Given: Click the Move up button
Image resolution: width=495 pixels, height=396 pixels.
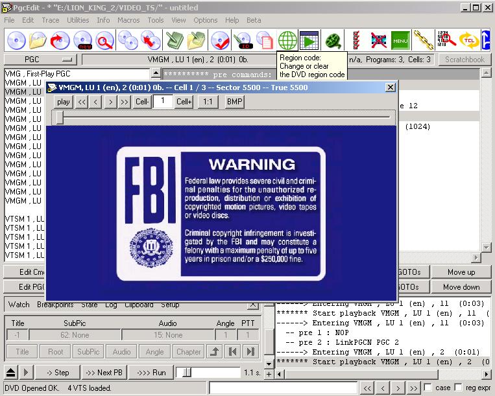Looking at the screenshot, I should [461, 272].
